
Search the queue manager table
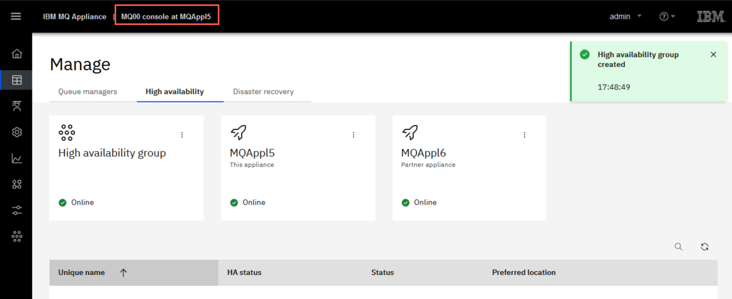click(679, 247)
